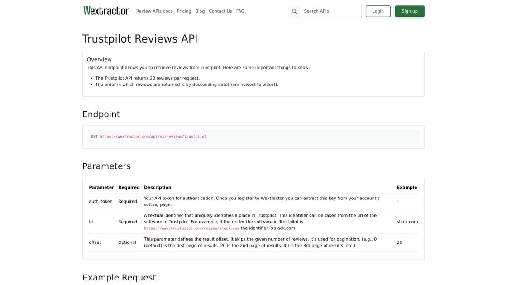Viewport: 507px width, 285px height.
Task: Click the Example column header
Action: click(407, 187)
